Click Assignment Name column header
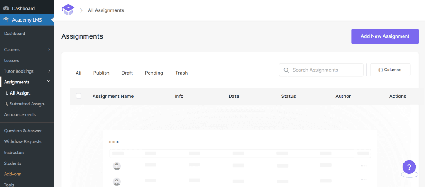Screen dimensions: 425x187 tap(113, 96)
